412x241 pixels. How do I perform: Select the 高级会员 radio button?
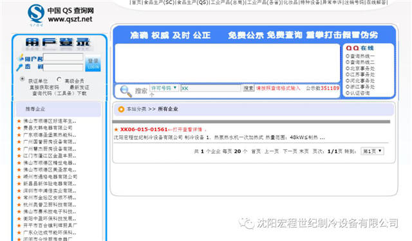(59, 79)
